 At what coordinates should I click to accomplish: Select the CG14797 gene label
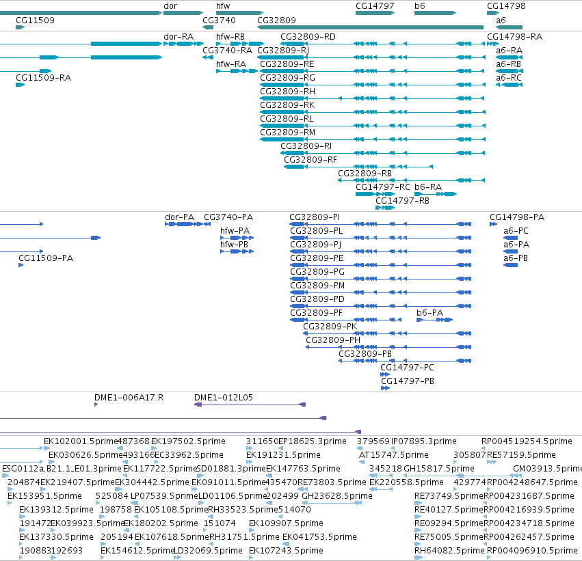click(375, 6)
